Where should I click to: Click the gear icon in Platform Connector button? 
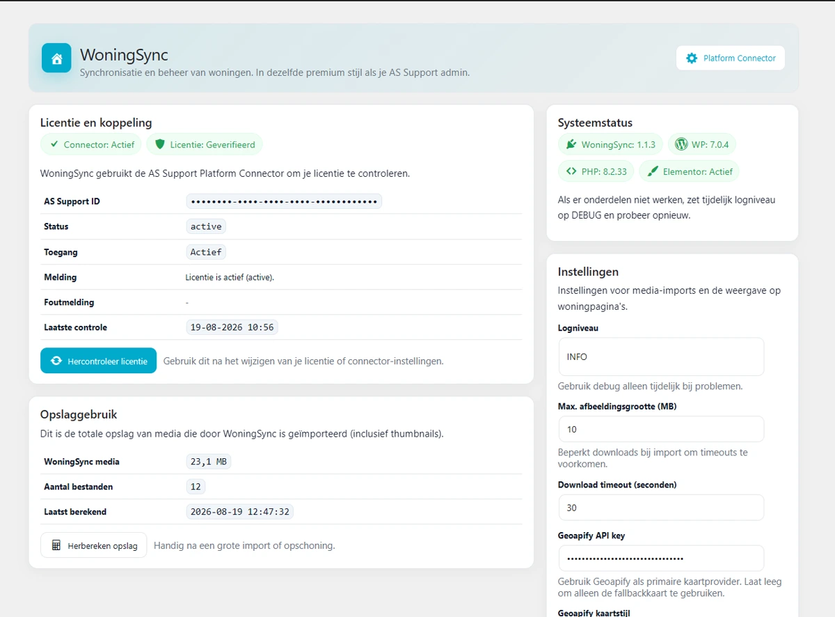[692, 58]
